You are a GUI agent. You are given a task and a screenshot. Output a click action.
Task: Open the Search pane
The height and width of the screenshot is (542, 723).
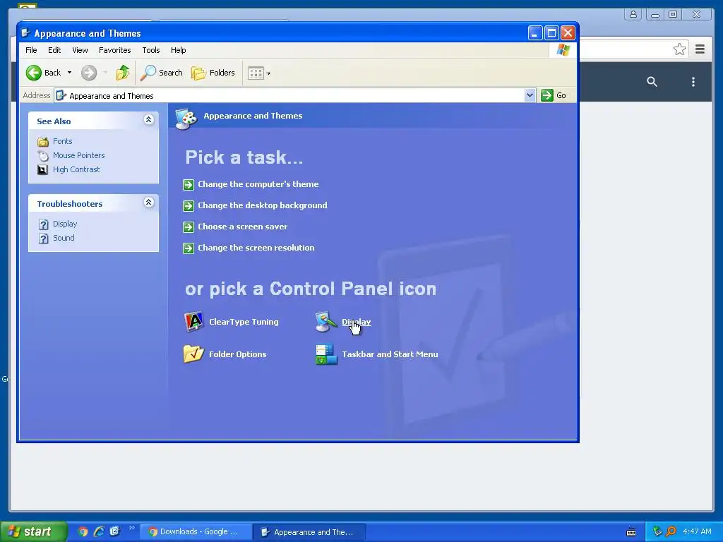[162, 73]
